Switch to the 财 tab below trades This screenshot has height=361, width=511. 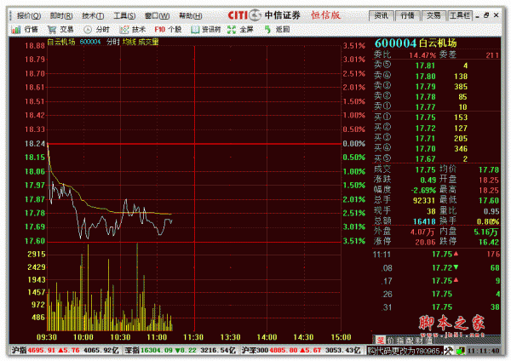click(x=419, y=341)
